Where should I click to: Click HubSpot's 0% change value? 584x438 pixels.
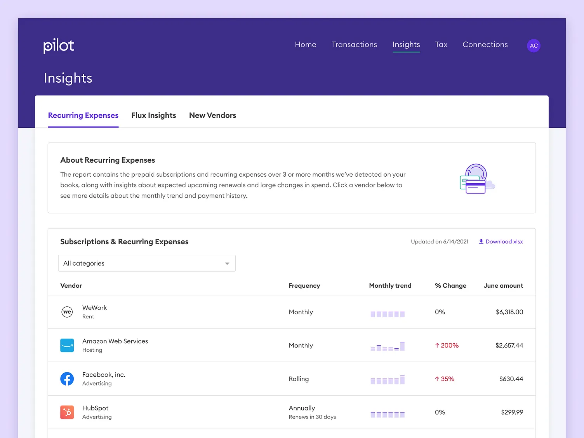coord(440,412)
